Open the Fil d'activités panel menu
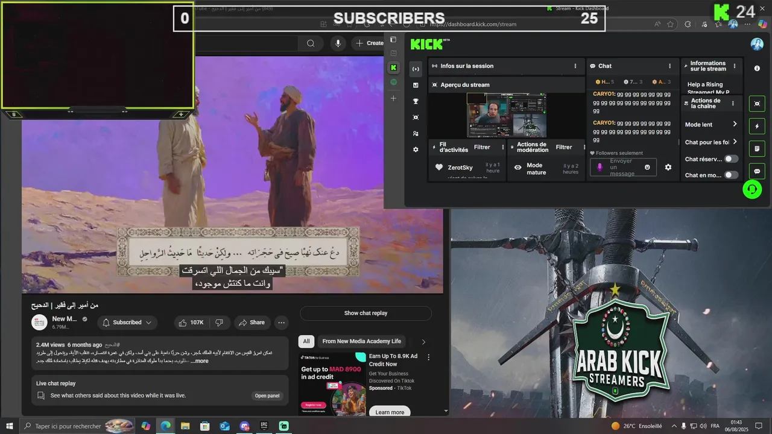Image resolution: width=772 pixels, height=434 pixels. pyautogui.click(x=502, y=147)
